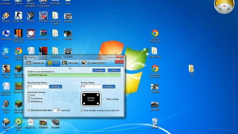Click the red HELP button
Viewport: 238px width, 134px height.
[119, 62]
